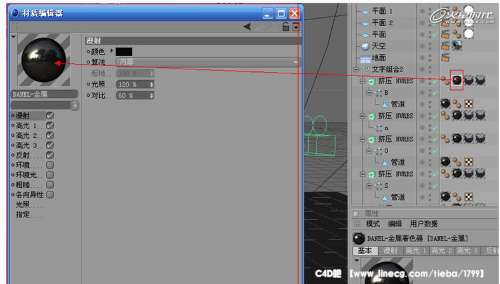Click the 平面.2 plane object icon

pyautogui.click(x=365, y=23)
